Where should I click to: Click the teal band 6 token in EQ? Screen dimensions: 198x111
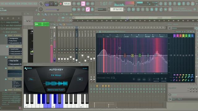click(x=148, y=55)
